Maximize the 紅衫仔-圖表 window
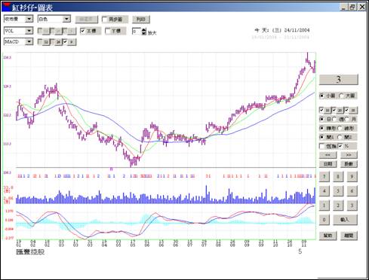The height and width of the screenshot is (280, 369). pos(352,7)
